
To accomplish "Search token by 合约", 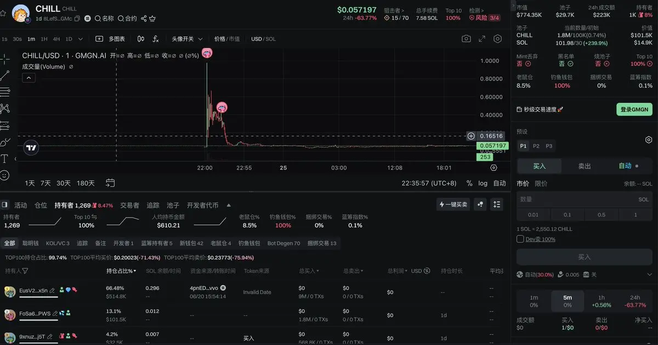I will [127, 19].
